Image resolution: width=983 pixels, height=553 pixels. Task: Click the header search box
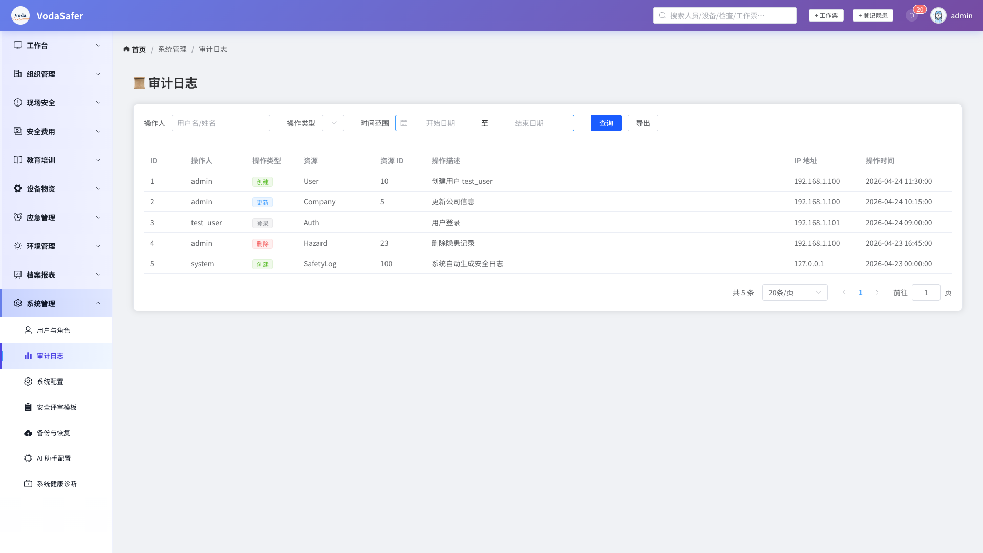tap(725, 15)
